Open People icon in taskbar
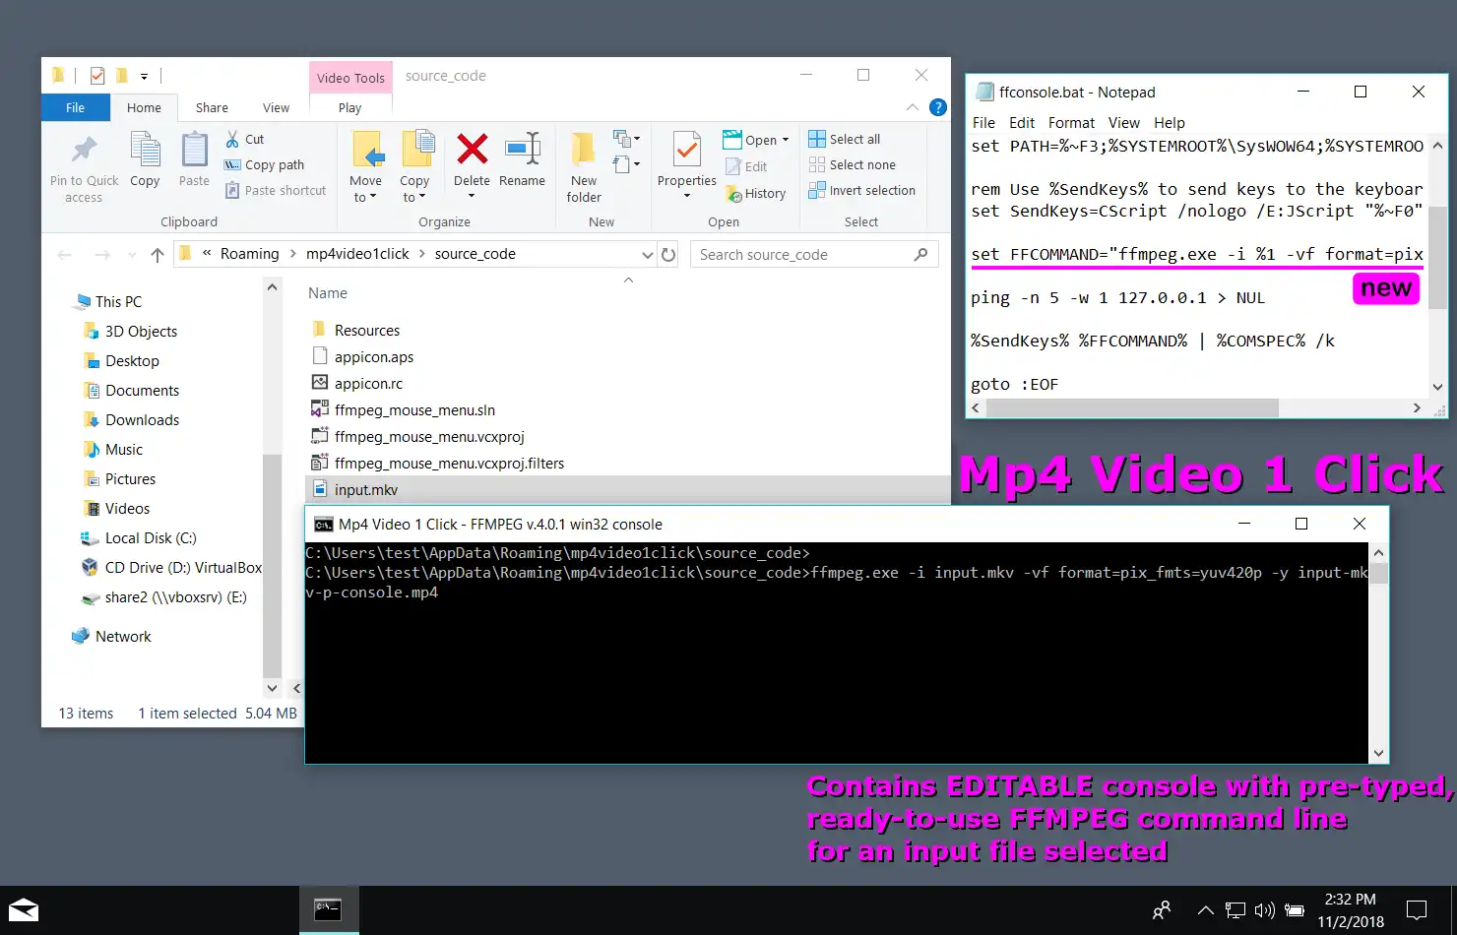 pyautogui.click(x=1162, y=910)
